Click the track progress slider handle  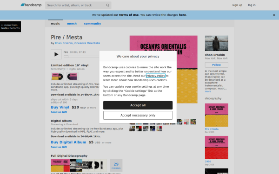point(66,57)
